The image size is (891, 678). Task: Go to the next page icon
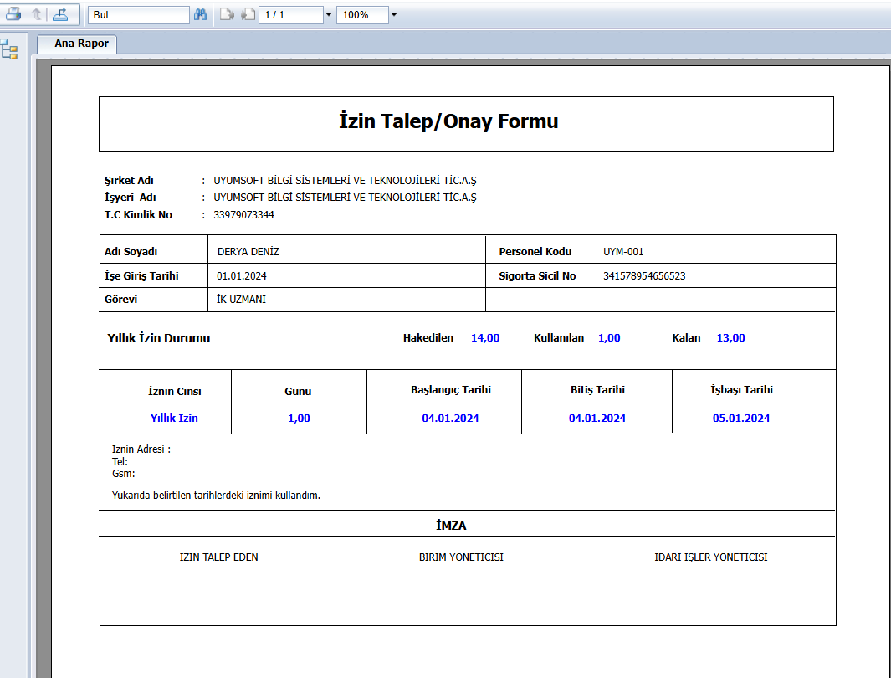(227, 14)
